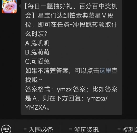Tap the 找哦~ text line
The height and width of the screenshot is (133, 137).
point(33,80)
